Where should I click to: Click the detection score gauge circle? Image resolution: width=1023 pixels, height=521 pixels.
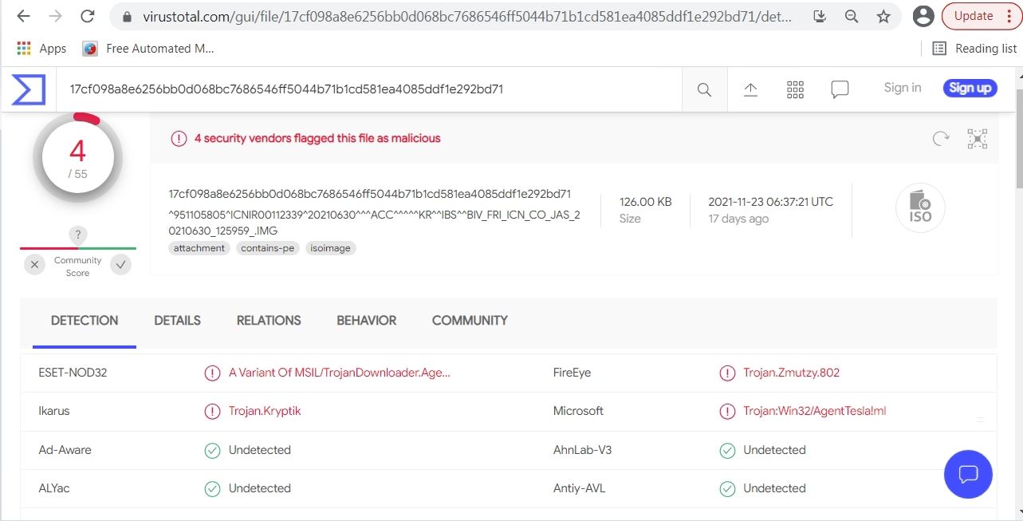[x=77, y=158]
